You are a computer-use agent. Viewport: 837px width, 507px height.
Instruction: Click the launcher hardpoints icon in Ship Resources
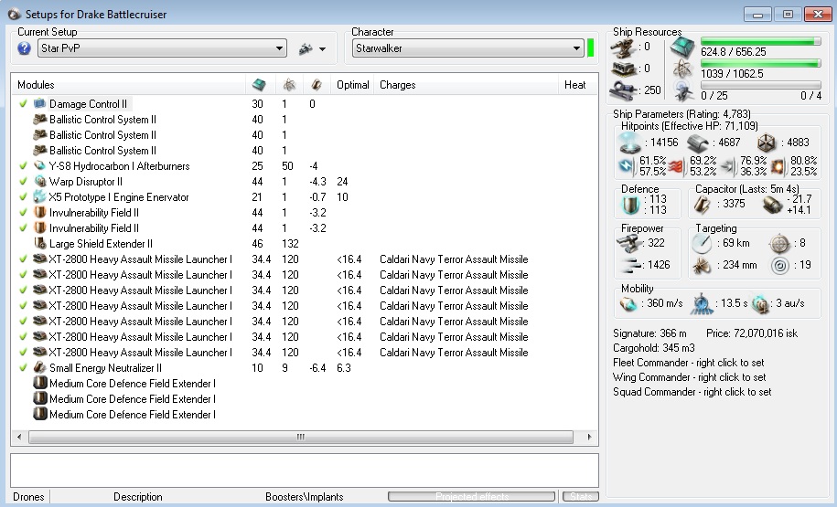pyautogui.click(x=622, y=69)
